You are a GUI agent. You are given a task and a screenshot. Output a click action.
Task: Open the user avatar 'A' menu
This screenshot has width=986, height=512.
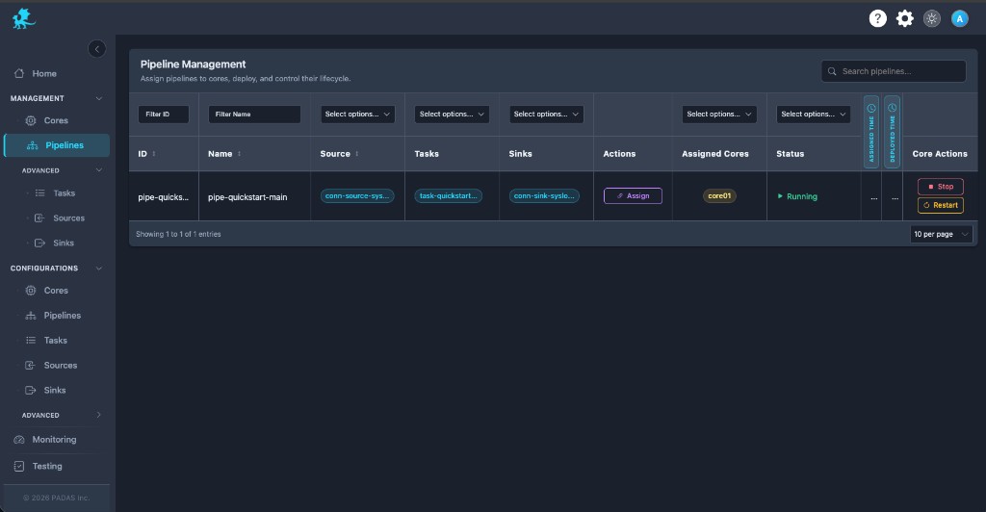point(960,19)
